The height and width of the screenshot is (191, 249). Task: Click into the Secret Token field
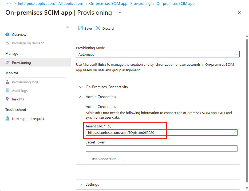161,149
